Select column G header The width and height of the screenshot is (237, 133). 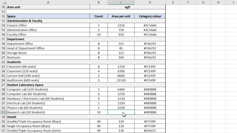[x=203, y=2]
